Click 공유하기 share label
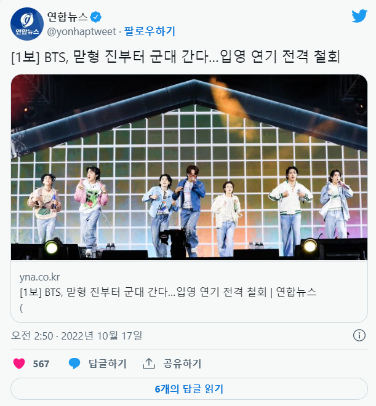 (x=182, y=364)
